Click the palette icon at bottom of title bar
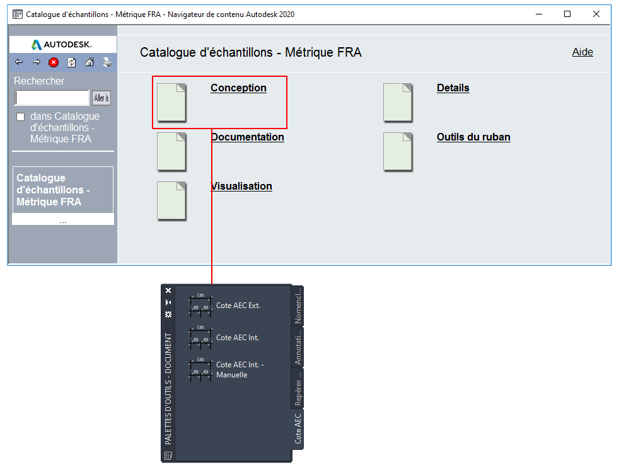 [168, 456]
